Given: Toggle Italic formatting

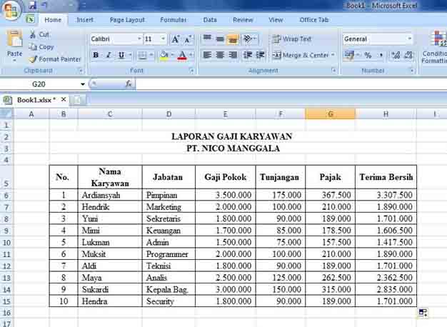Looking at the screenshot, I should point(109,55).
